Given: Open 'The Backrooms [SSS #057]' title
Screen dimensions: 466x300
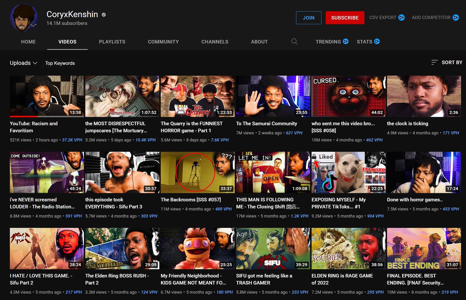Looking at the screenshot, I should (x=191, y=199).
